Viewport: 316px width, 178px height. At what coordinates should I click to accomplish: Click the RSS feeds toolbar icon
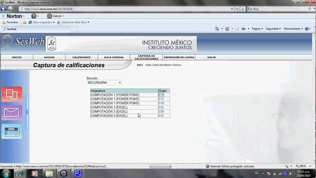[227, 29]
